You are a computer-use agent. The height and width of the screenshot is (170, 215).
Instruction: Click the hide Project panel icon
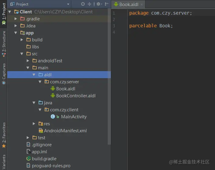coord(107,4)
